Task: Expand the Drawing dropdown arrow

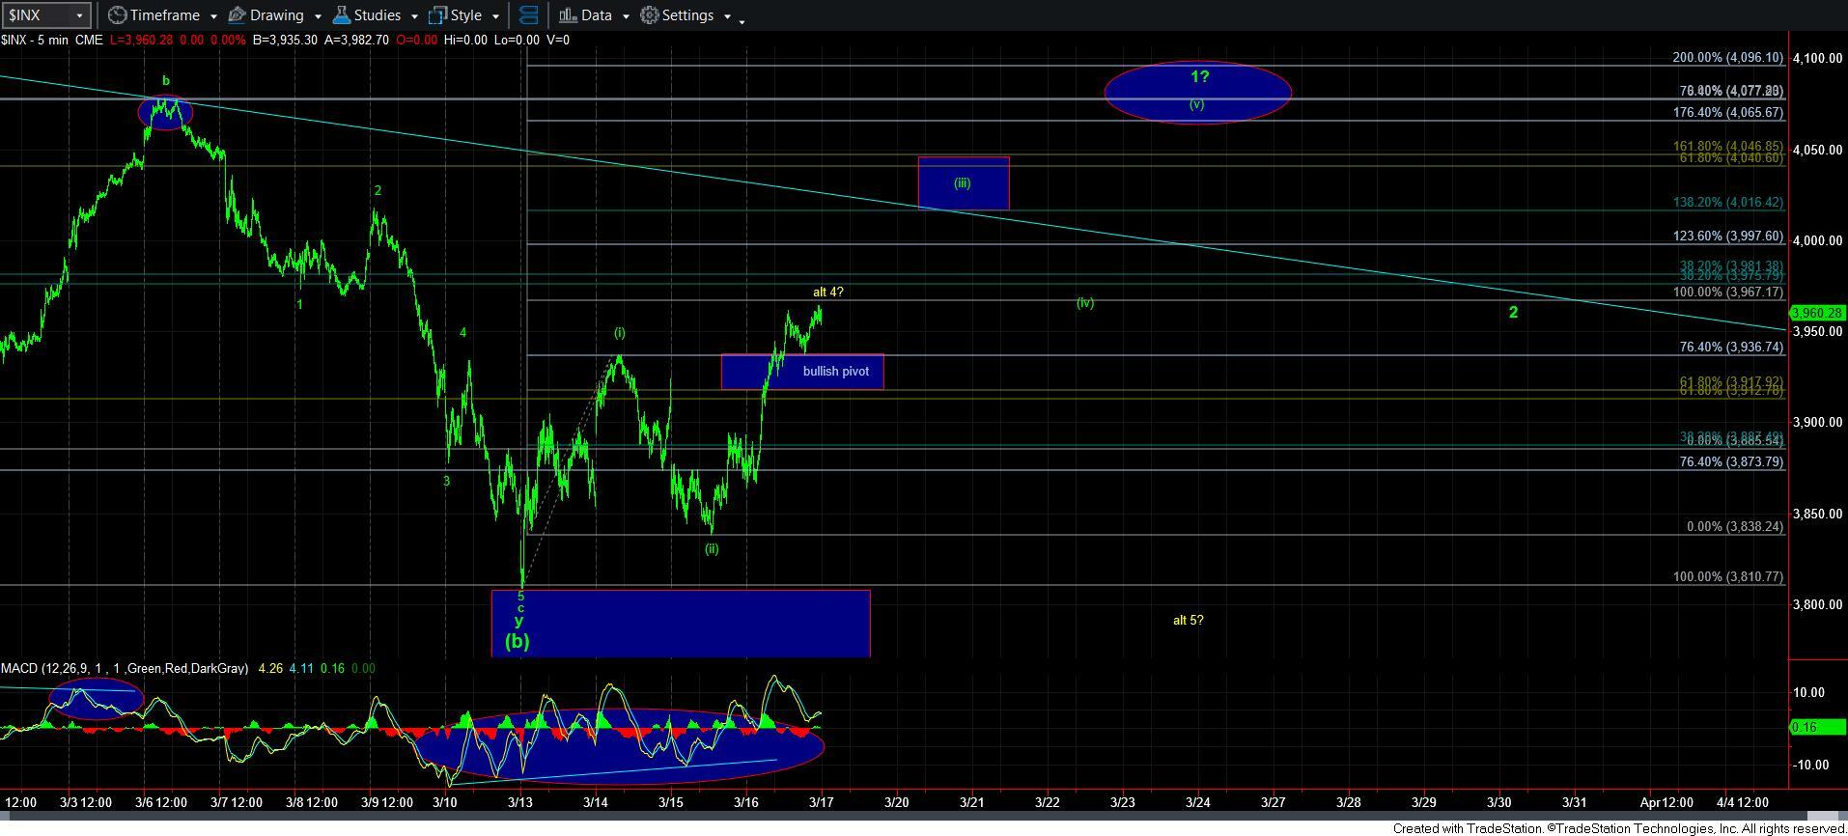Action: click(x=317, y=16)
